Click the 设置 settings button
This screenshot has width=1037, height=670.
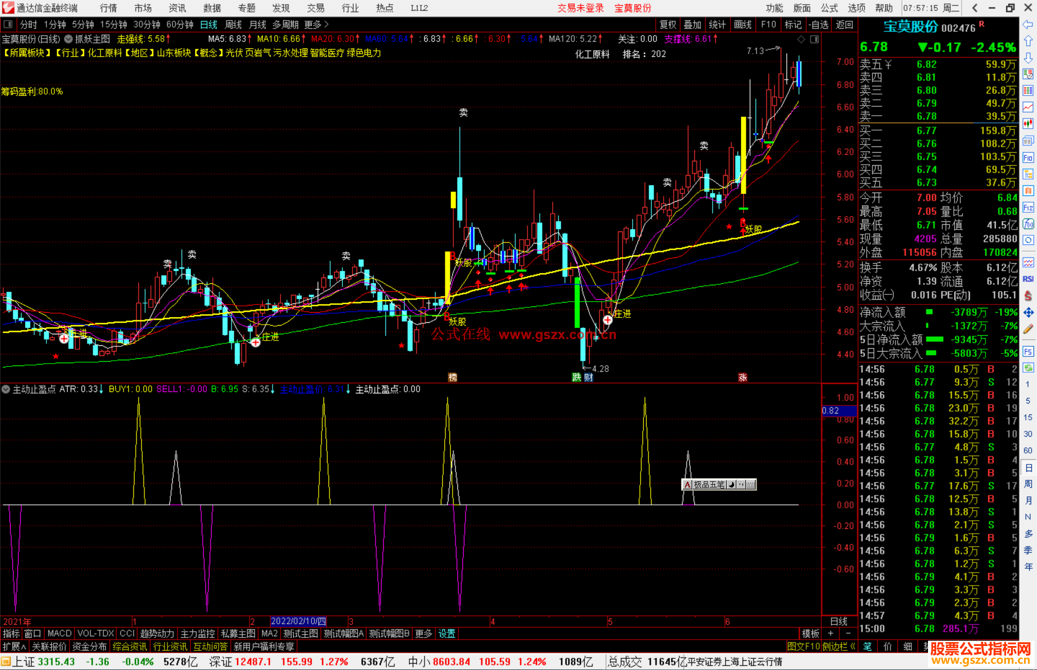(446, 633)
